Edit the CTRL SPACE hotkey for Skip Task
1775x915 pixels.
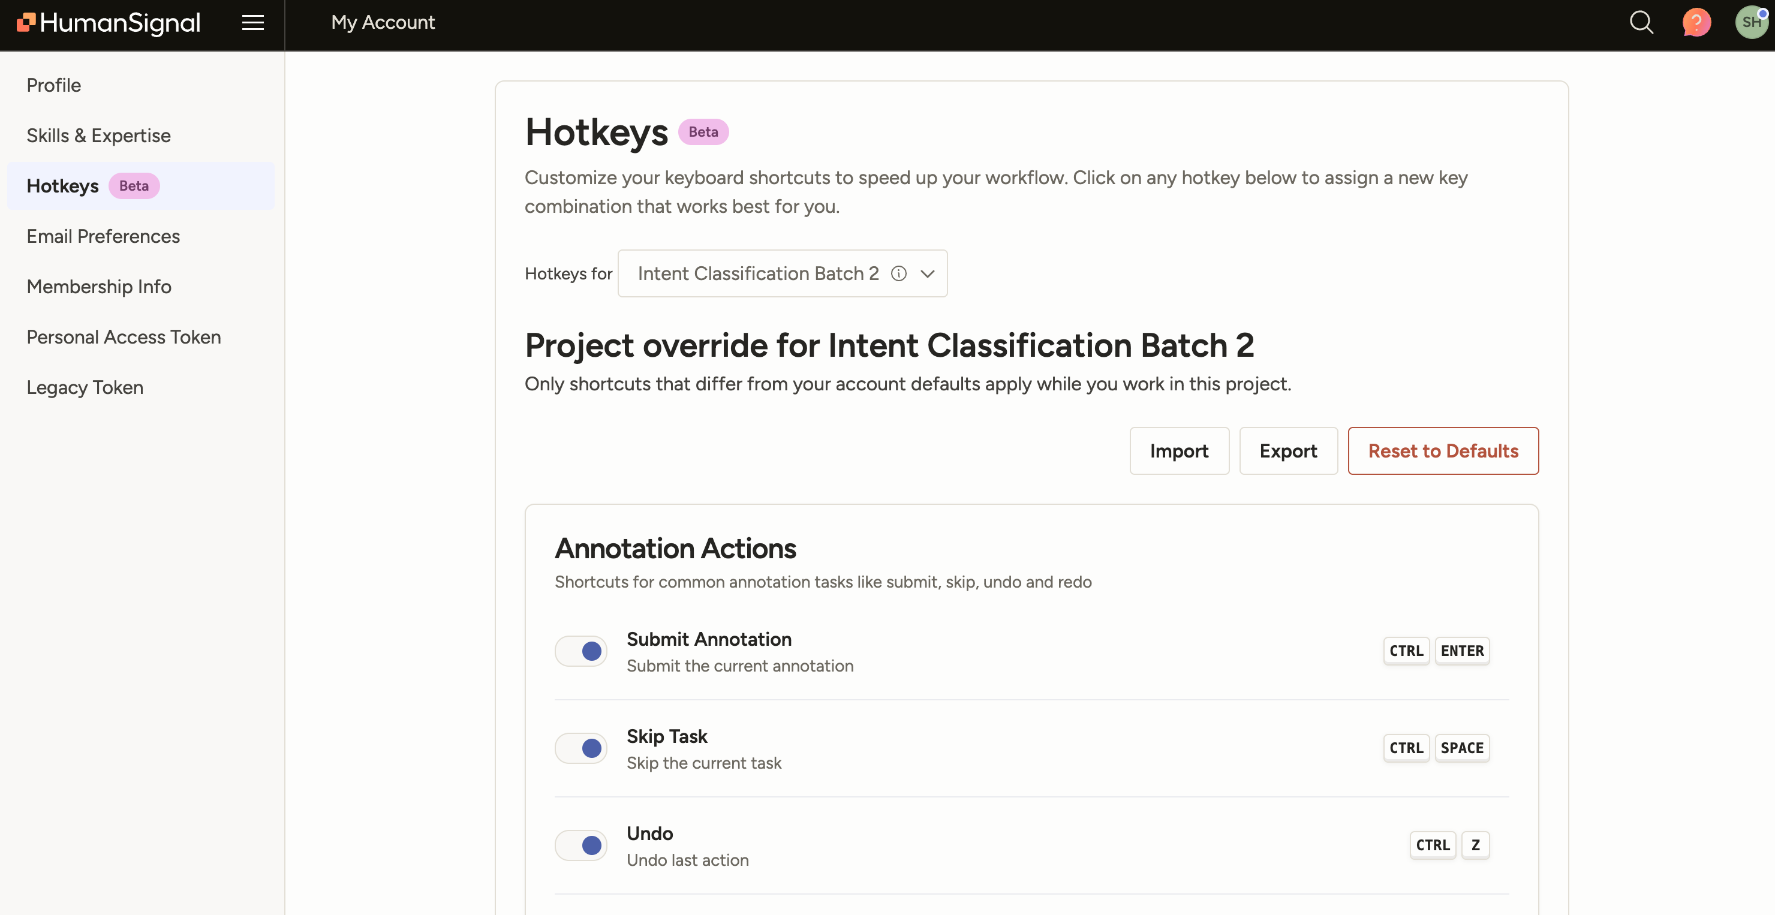click(1436, 748)
